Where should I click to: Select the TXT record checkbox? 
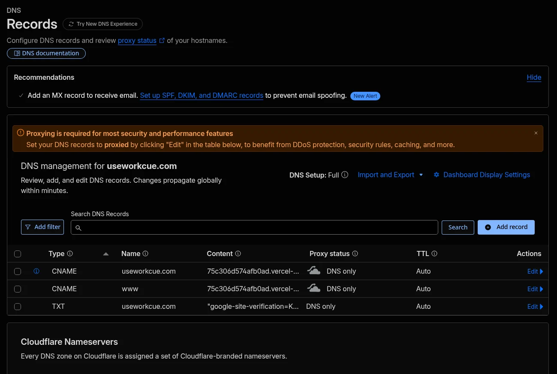click(18, 307)
